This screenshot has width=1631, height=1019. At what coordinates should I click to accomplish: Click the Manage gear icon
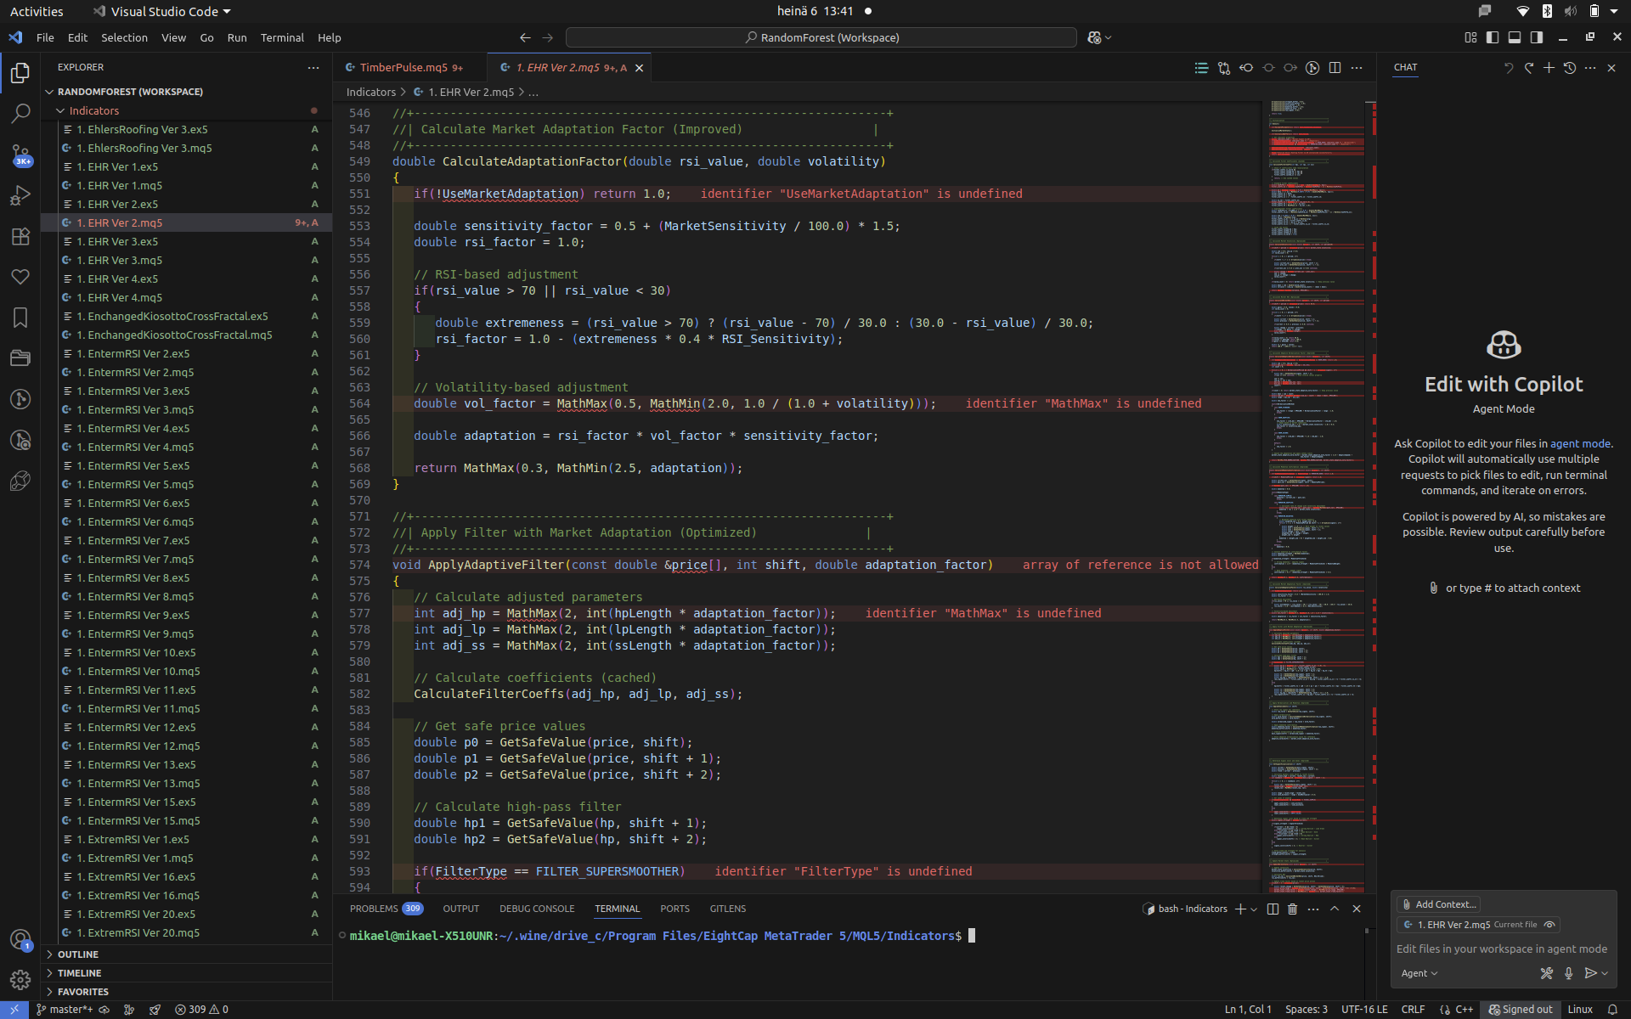20,980
